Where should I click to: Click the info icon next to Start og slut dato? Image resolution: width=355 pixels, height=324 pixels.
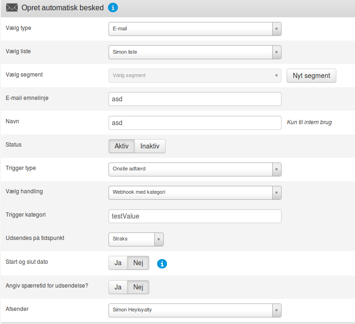coord(162,264)
